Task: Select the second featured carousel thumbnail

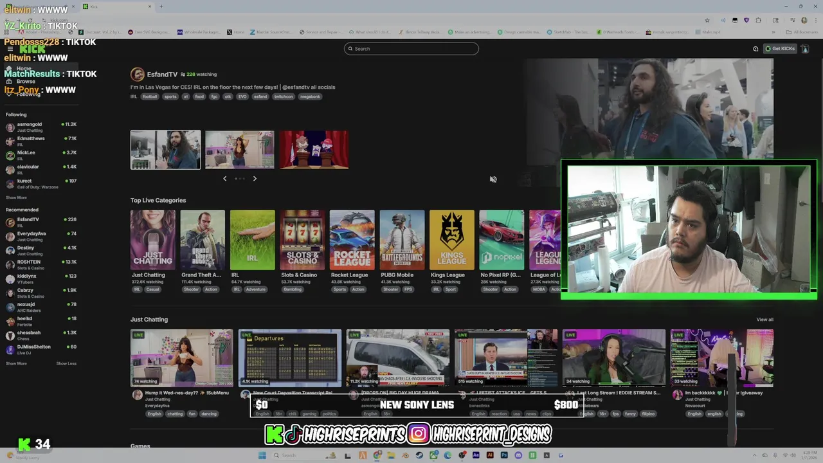Action: 240,150
